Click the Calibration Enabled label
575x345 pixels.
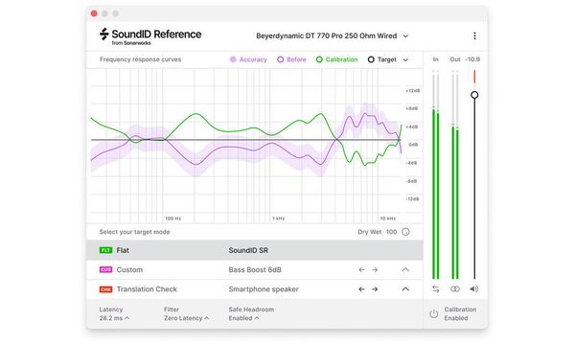460,313
